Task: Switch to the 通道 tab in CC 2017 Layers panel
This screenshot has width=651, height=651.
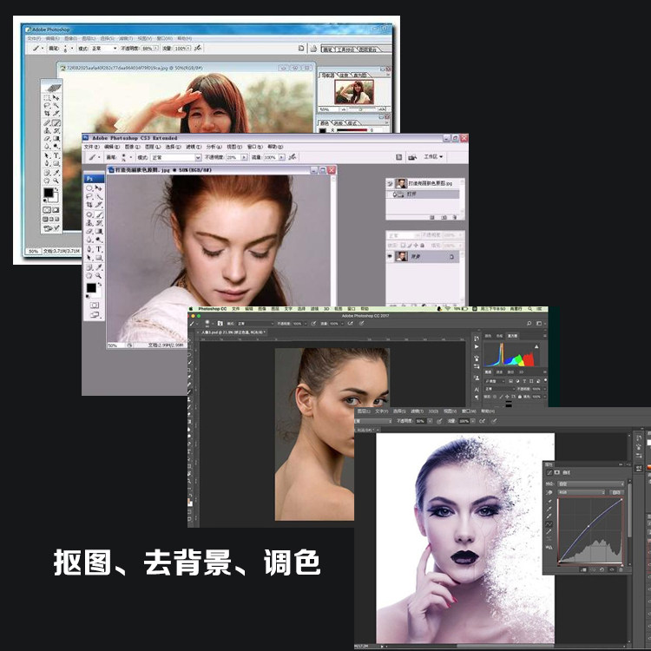Action: coord(499,372)
